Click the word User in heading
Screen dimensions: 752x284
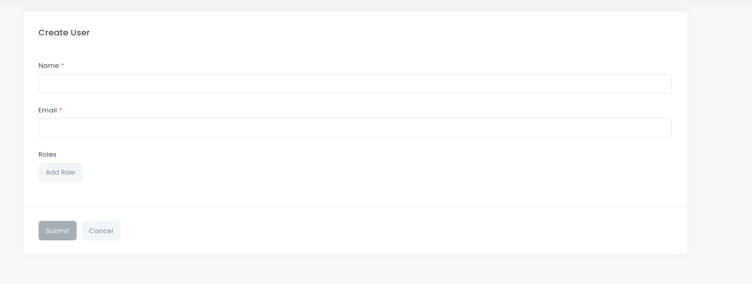(x=80, y=32)
